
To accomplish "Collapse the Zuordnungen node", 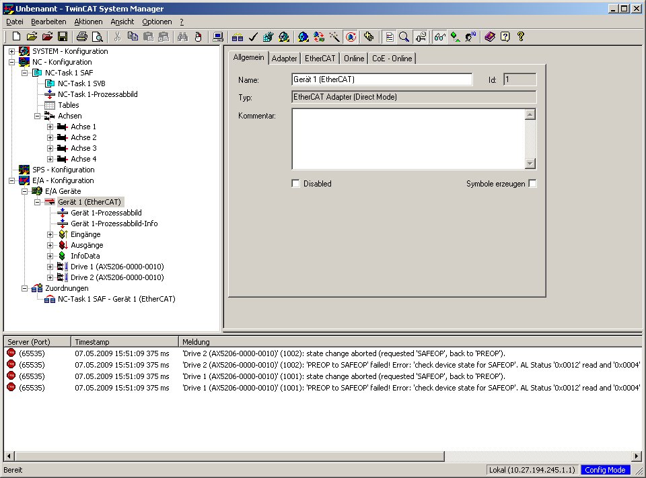I will point(25,288).
